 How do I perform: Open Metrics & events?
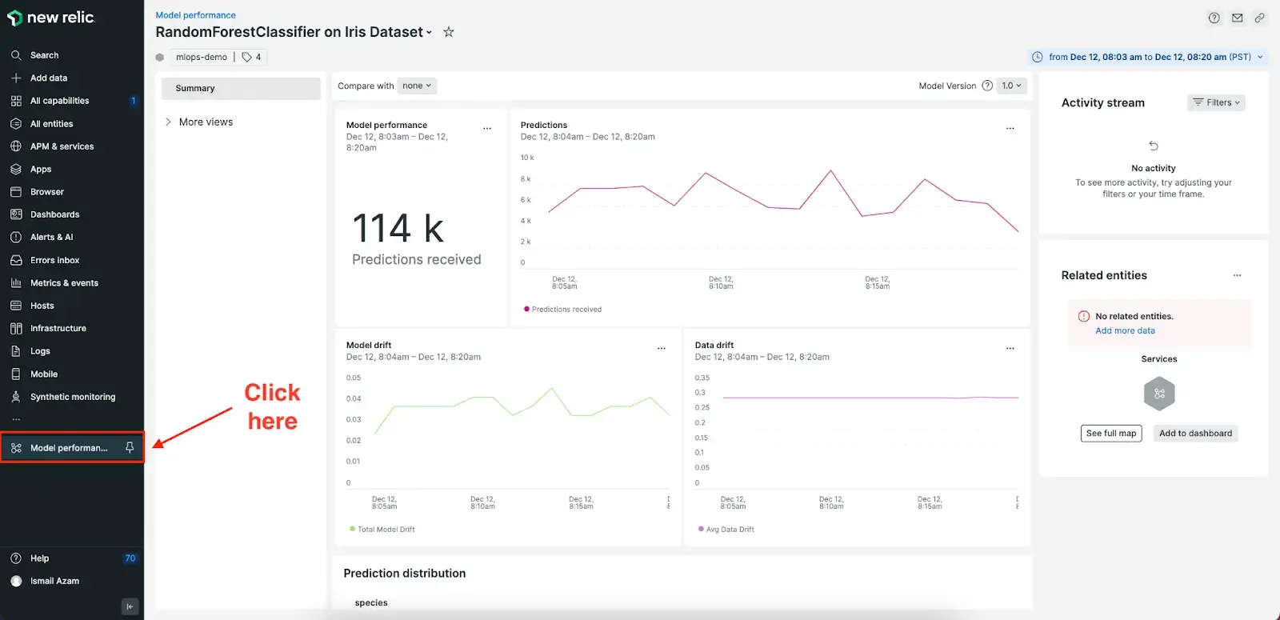pyautogui.click(x=65, y=283)
